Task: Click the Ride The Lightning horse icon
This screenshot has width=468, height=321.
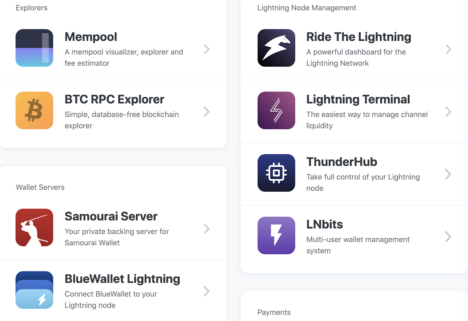Action: 276,48
